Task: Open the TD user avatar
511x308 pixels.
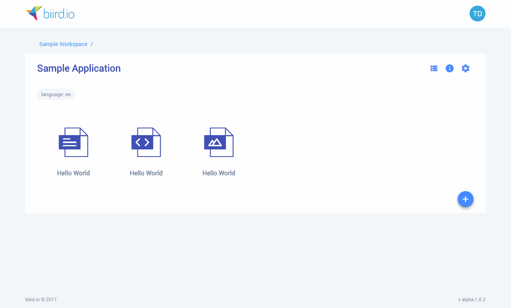Action: [477, 13]
